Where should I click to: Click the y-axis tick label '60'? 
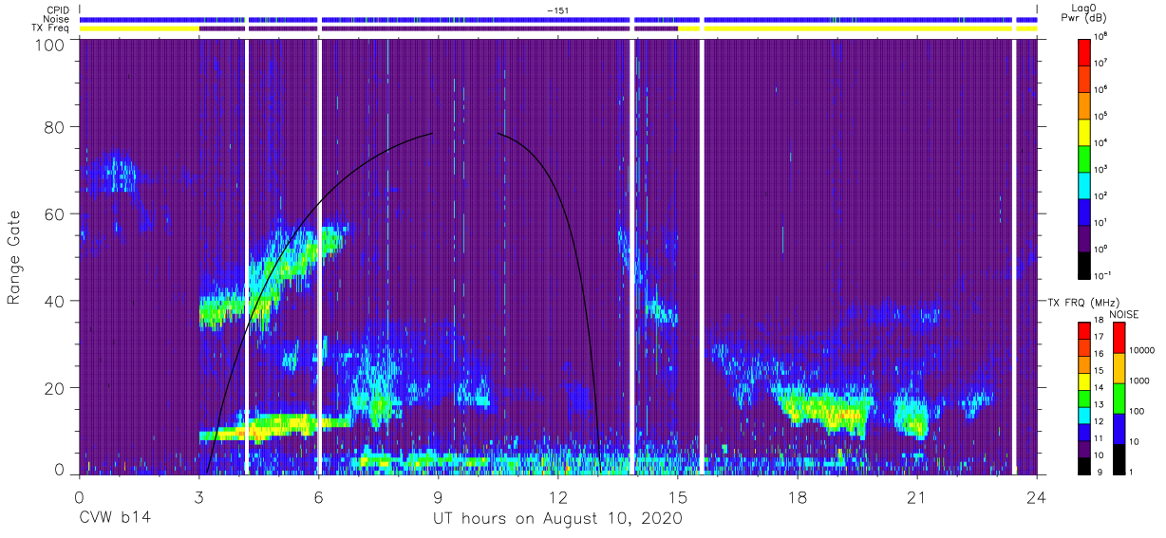[54, 214]
